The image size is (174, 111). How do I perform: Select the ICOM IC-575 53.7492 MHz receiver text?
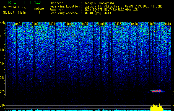[x=111, y=10]
